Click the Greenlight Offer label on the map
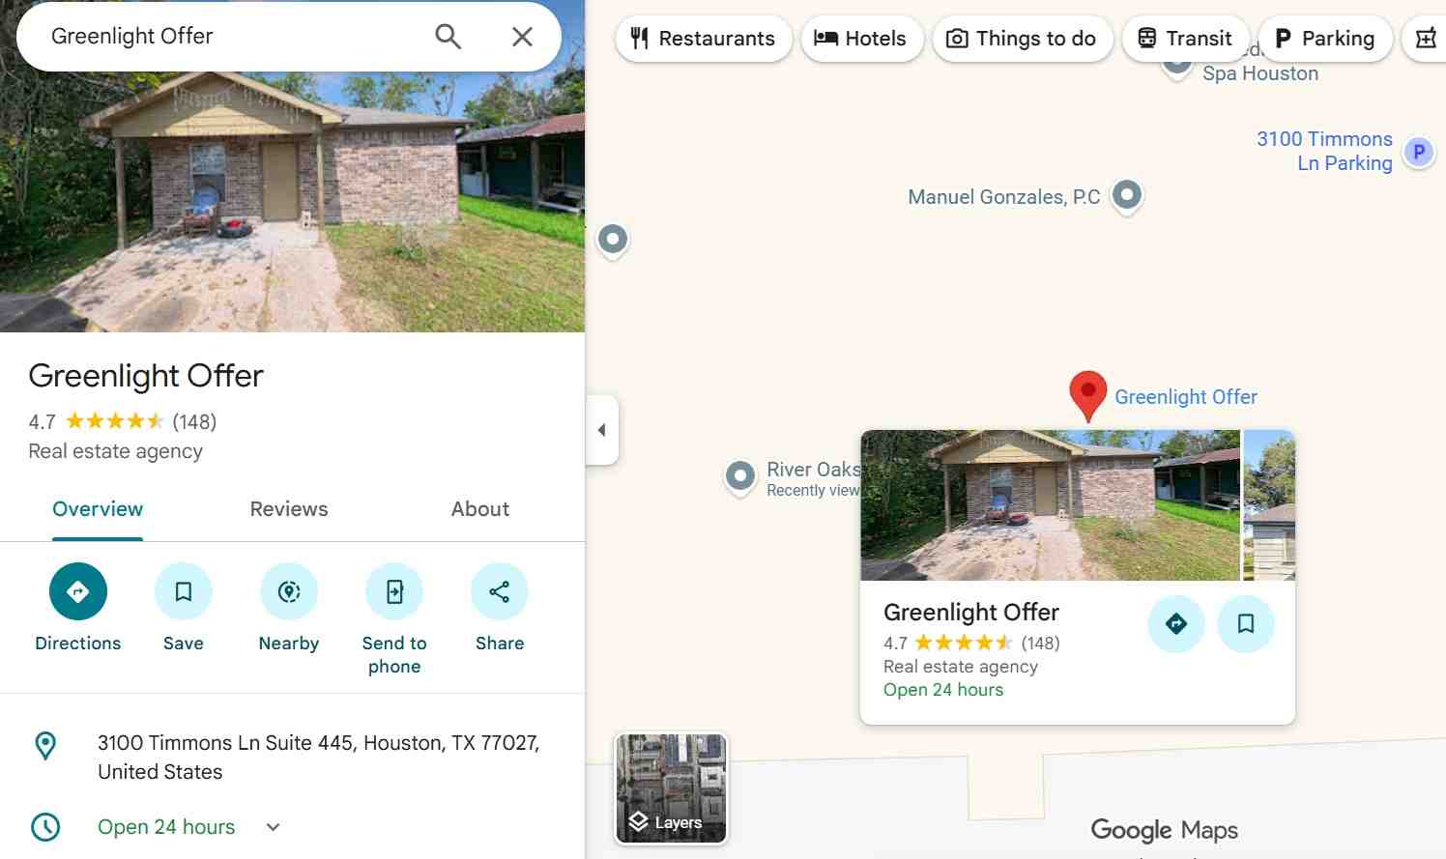 pyautogui.click(x=1186, y=396)
